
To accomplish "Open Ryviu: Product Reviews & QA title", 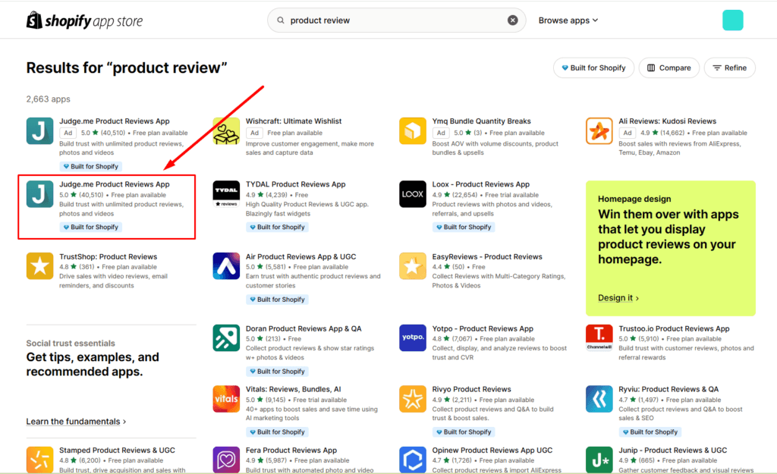I will 668,389.
